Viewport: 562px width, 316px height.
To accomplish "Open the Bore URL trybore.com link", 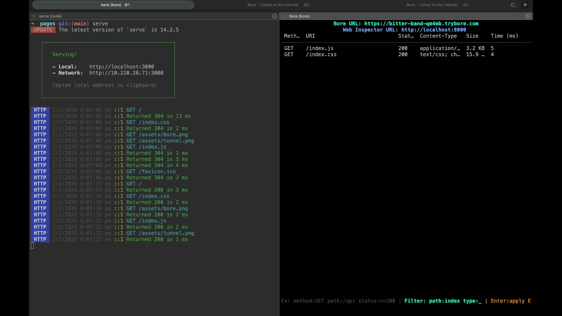I will point(421,24).
